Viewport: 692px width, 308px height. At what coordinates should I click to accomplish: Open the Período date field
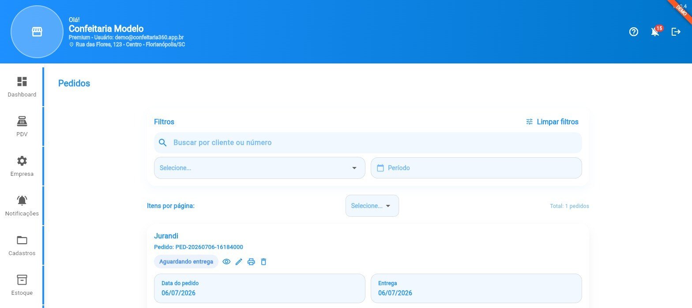pyautogui.click(x=476, y=168)
